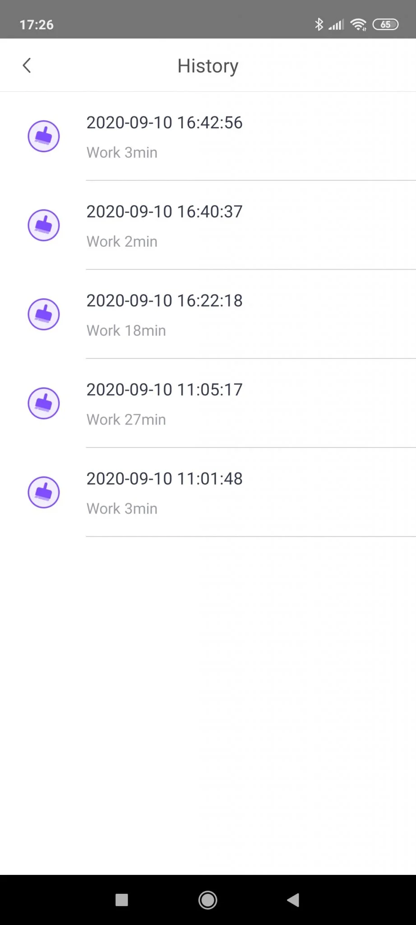Open the 2020-09-10 16:40:37 history entry
The height and width of the screenshot is (925, 416).
(x=165, y=212)
